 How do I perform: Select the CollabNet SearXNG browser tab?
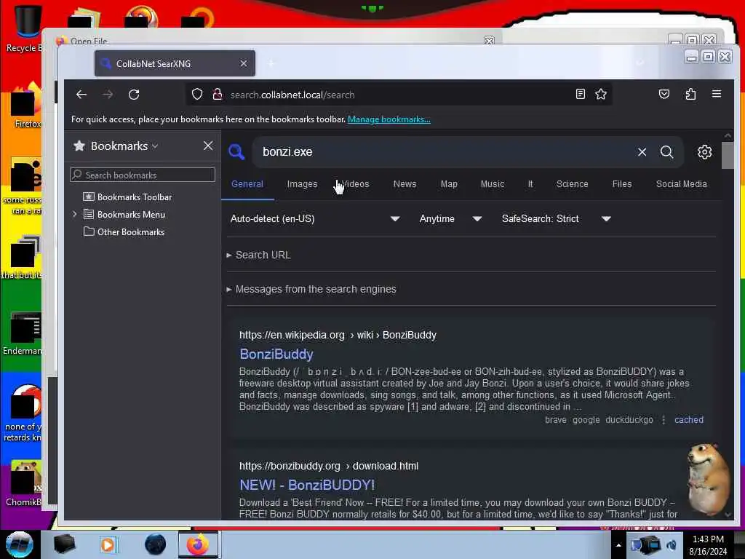[x=175, y=63]
